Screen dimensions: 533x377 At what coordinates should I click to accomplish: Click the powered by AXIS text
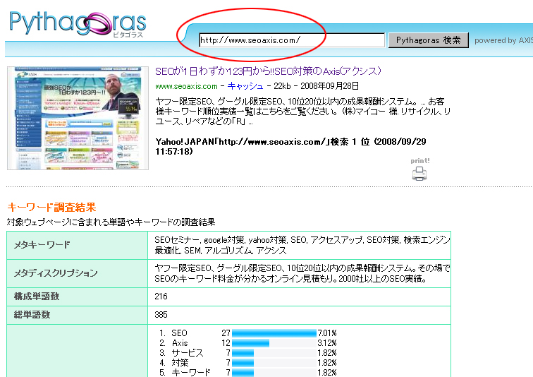click(503, 40)
